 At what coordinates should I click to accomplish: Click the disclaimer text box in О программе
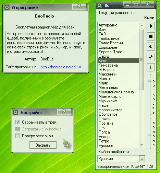tap(46, 43)
